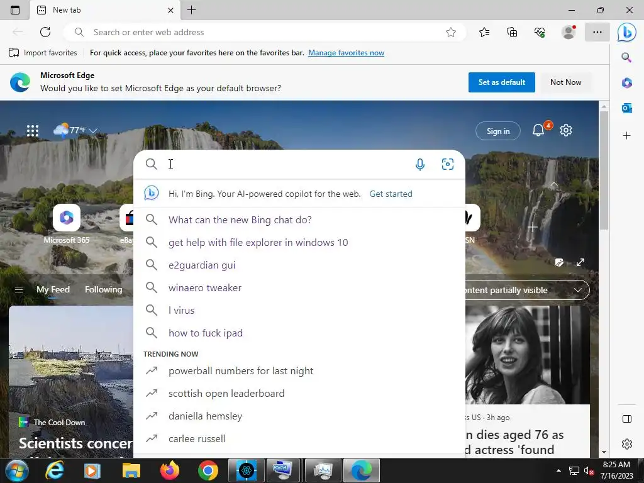Open Outlook in the sidebar

tap(627, 108)
